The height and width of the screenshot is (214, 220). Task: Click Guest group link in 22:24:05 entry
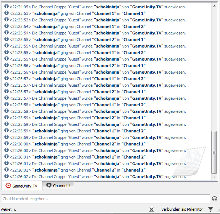[74, 7]
